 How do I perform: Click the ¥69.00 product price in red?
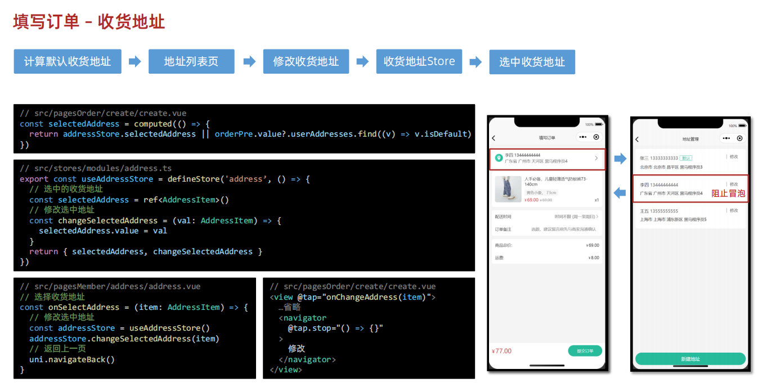pos(531,200)
